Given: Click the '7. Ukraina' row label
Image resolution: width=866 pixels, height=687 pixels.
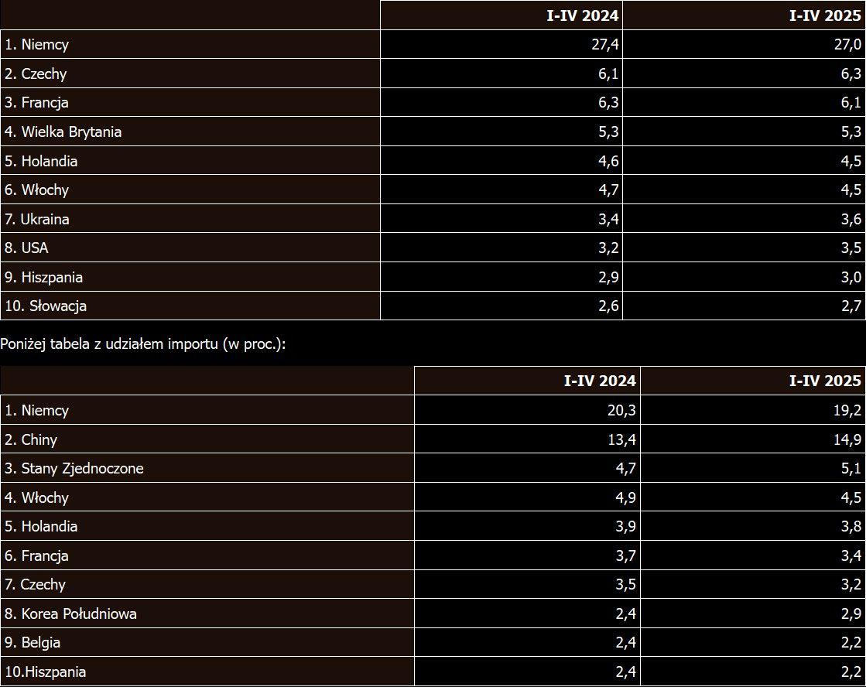Looking at the screenshot, I should (37, 219).
